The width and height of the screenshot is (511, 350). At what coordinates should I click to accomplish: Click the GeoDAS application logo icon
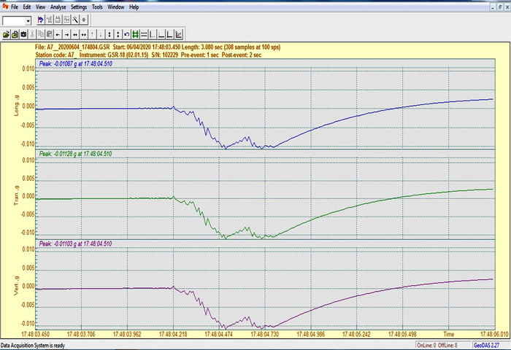click(5, 7)
